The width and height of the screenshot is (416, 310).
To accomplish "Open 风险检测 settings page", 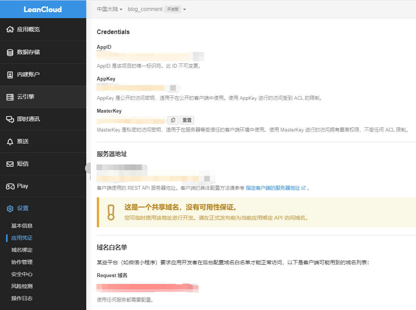I will (22, 287).
